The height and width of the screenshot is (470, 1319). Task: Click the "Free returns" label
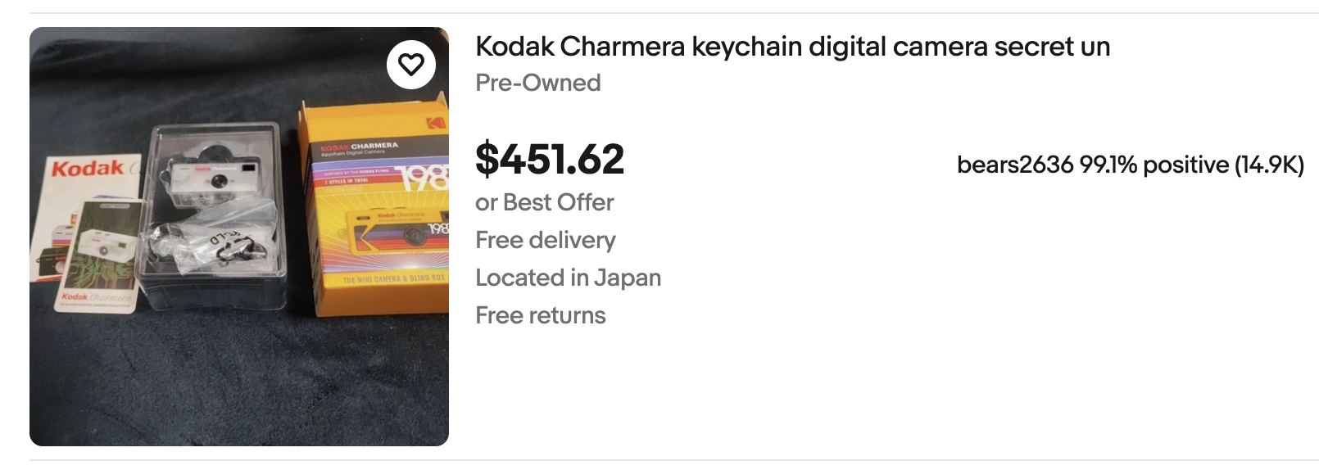pyautogui.click(x=540, y=315)
